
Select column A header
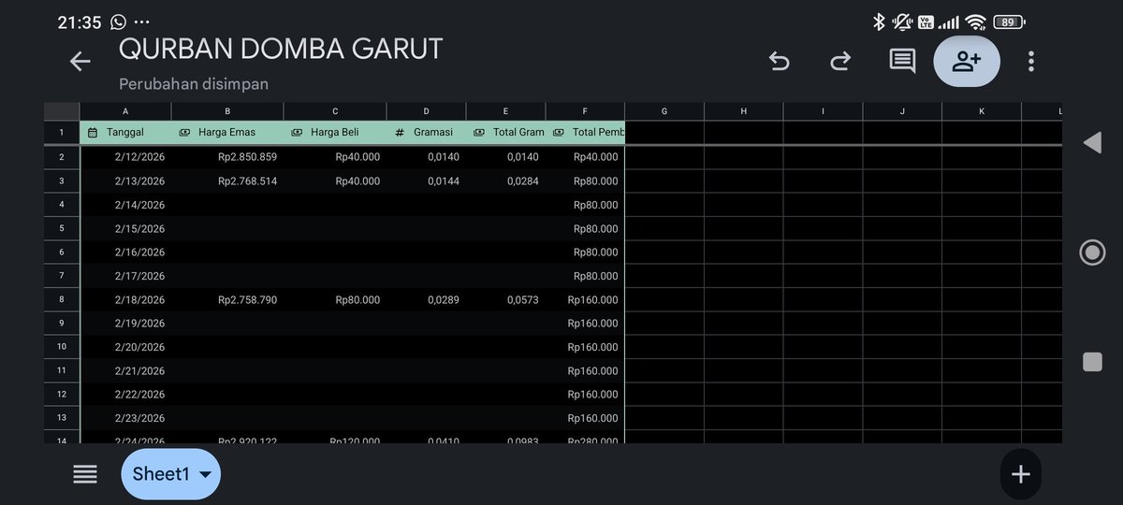click(125, 111)
